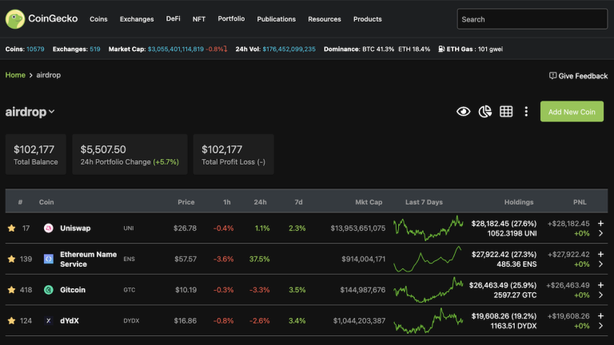
Task: Click the Ethereum Name Service coin icon
Action: [49, 259]
